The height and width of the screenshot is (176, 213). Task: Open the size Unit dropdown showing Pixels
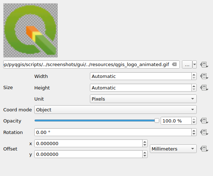click(143, 99)
